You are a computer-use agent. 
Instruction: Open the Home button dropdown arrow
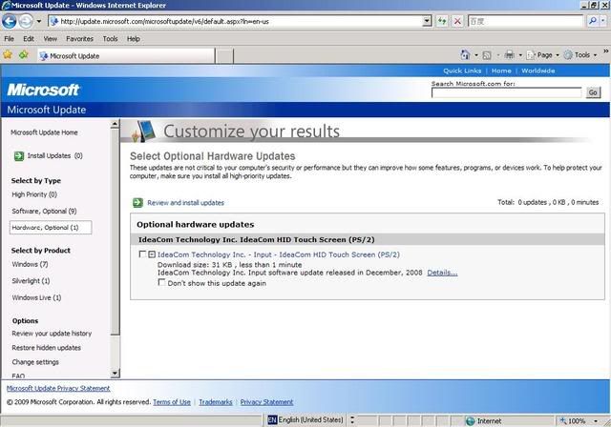(x=476, y=55)
